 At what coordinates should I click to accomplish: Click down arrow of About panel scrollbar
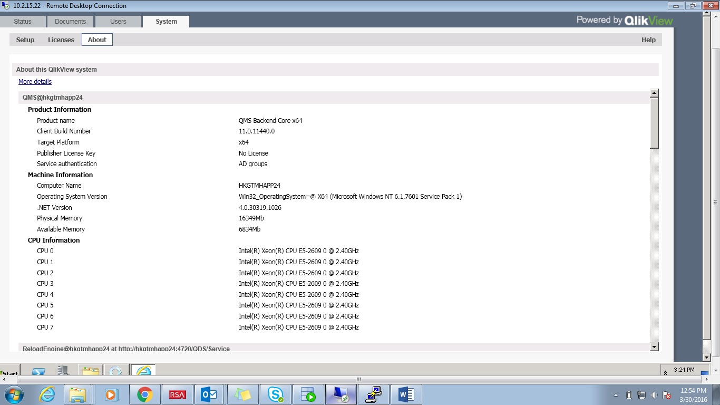coord(654,346)
